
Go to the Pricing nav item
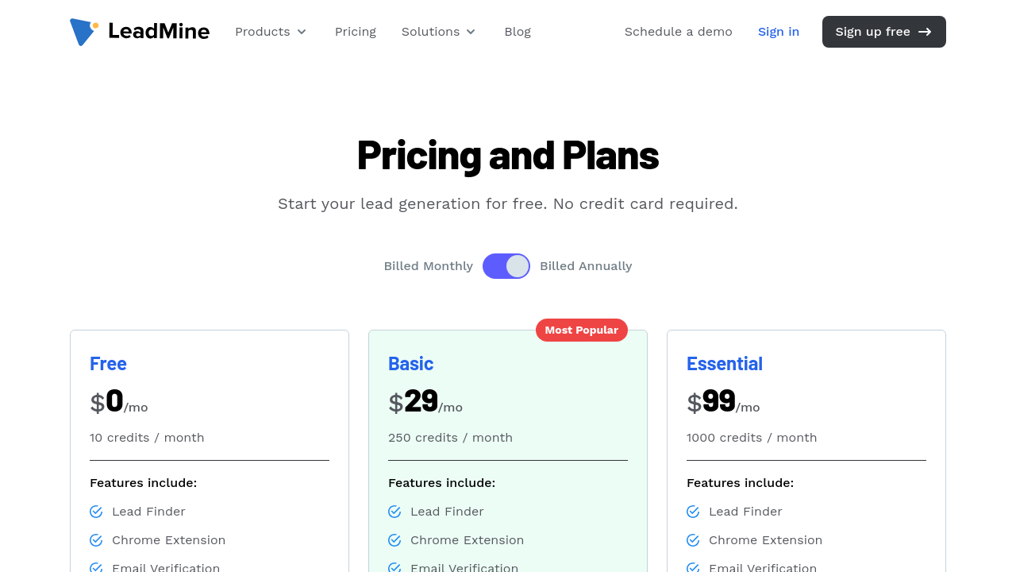(x=356, y=32)
